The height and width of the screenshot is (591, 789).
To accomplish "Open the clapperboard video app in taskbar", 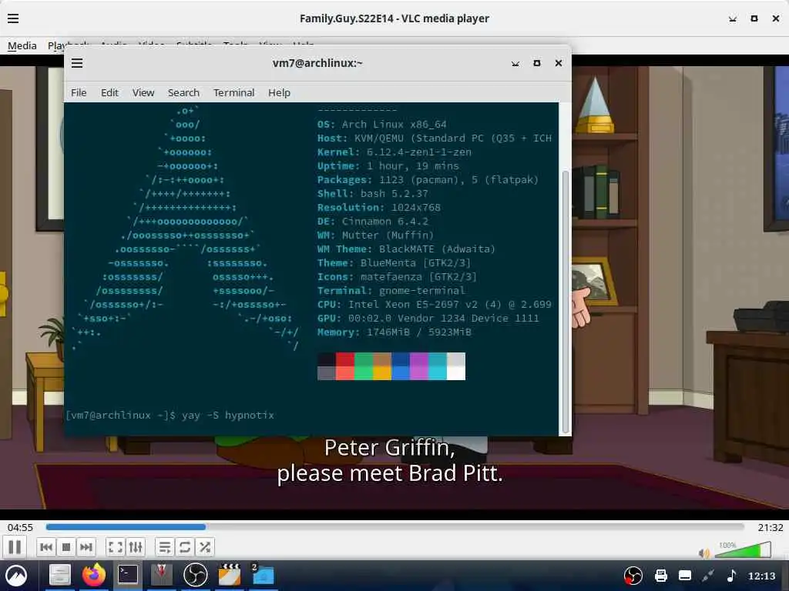I will pyautogui.click(x=230, y=576).
